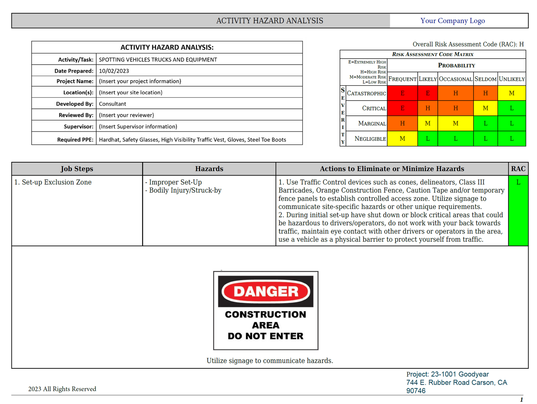The image size is (537, 404).
Task: Select the Insert your reviewer field
Action: [x=126, y=115]
